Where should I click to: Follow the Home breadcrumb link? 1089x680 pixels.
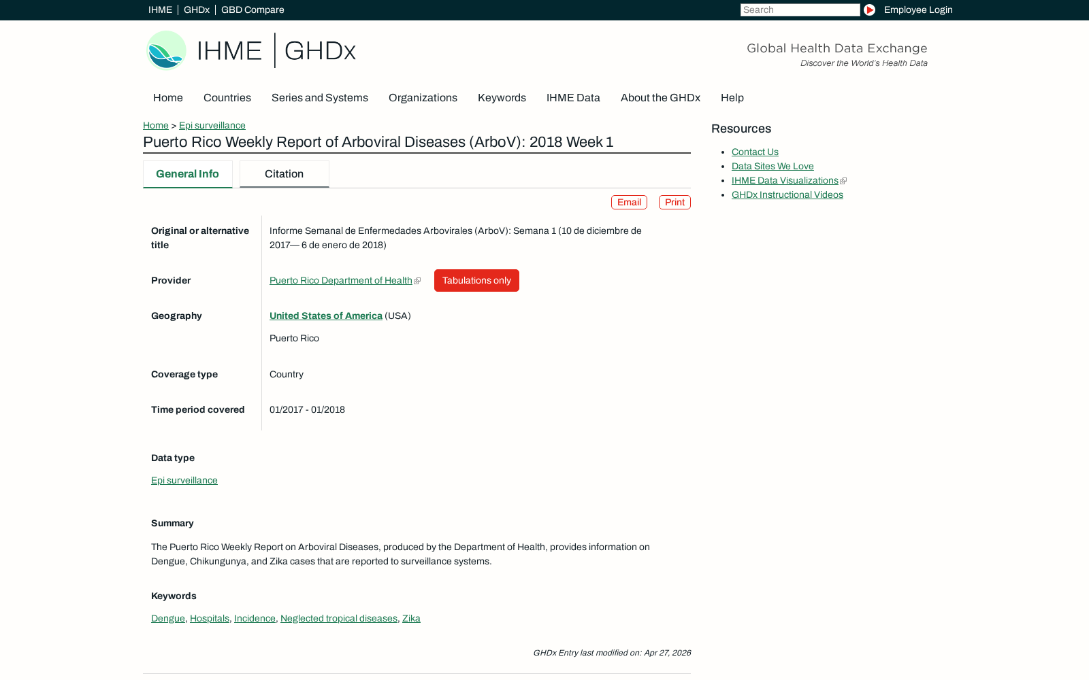click(156, 125)
